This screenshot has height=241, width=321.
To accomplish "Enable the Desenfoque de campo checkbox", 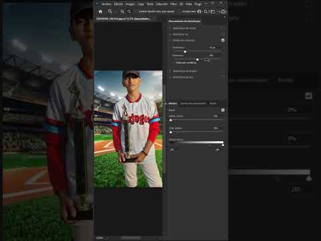I will tap(223, 28).
